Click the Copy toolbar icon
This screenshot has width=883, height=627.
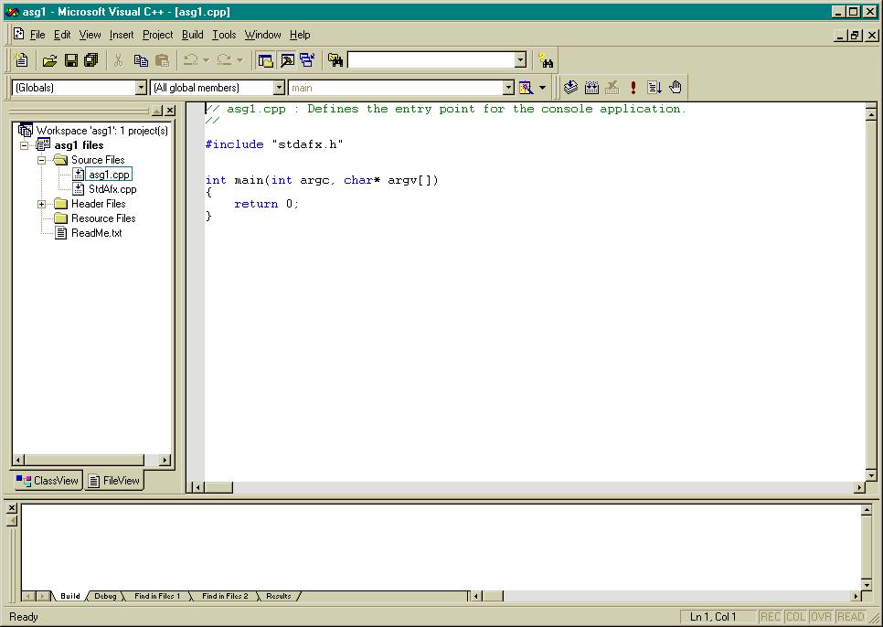[x=141, y=59]
